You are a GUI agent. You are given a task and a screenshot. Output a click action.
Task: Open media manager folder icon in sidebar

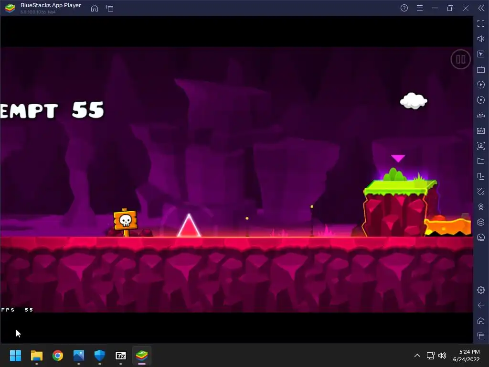tap(481, 161)
